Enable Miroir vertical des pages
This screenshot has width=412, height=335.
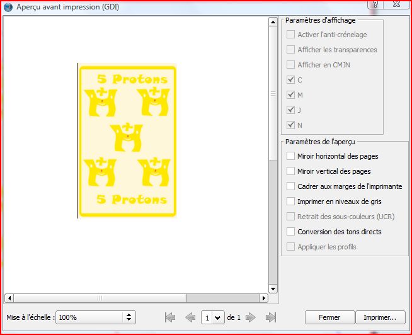point(290,171)
